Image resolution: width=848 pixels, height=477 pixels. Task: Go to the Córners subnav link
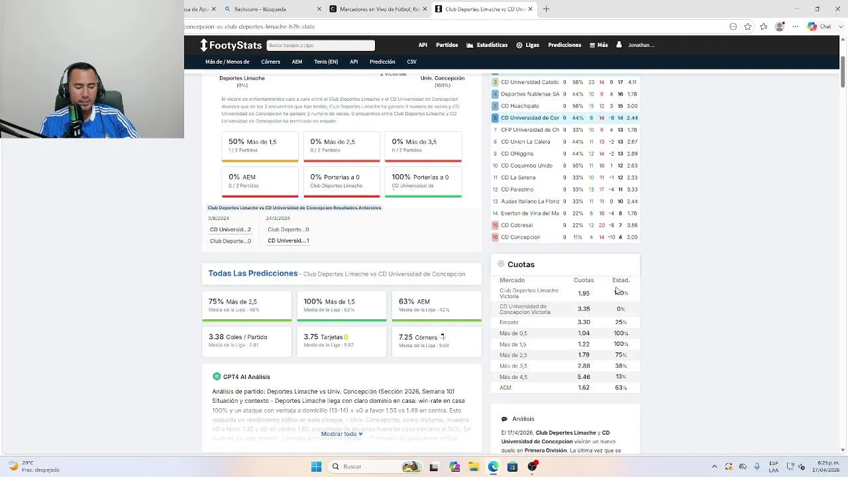coord(270,62)
